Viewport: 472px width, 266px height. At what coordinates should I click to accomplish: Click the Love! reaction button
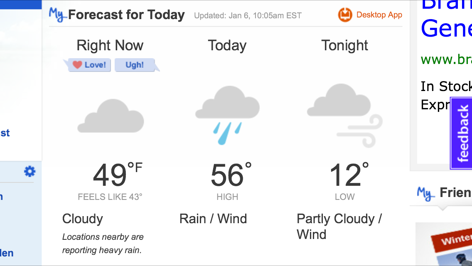[x=90, y=65]
